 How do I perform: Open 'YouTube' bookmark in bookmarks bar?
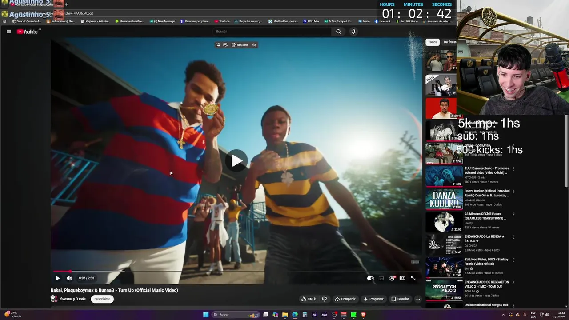coord(222,21)
